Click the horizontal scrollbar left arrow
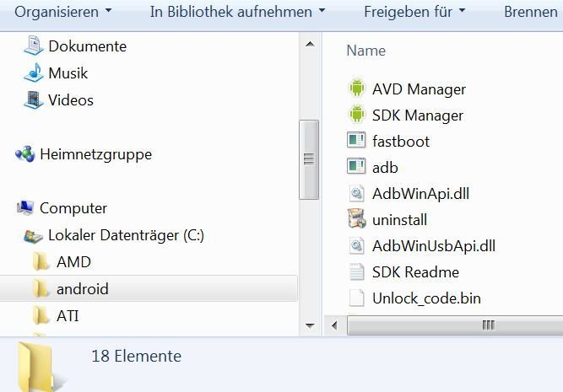This screenshot has width=563, height=392. [x=334, y=325]
